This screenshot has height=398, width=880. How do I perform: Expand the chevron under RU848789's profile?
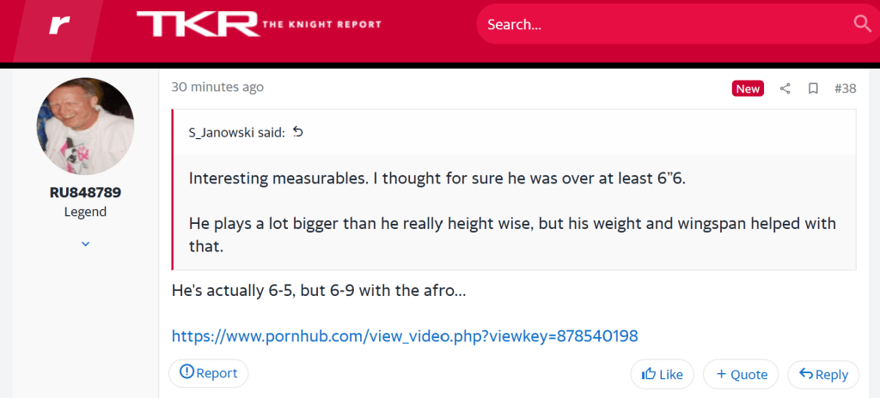click(85, 244)
